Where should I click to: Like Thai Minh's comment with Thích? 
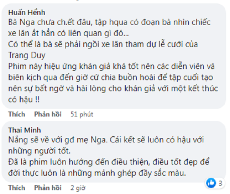tap(17, 188)
